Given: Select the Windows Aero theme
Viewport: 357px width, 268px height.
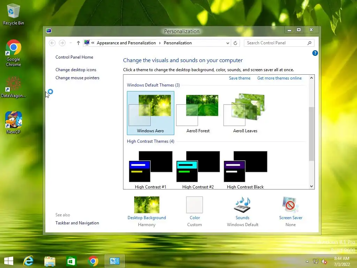Looking at the screenshot, I should pos(151,113).
